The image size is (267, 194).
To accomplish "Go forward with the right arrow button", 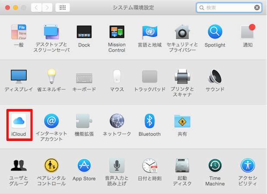I will point(47,7).
